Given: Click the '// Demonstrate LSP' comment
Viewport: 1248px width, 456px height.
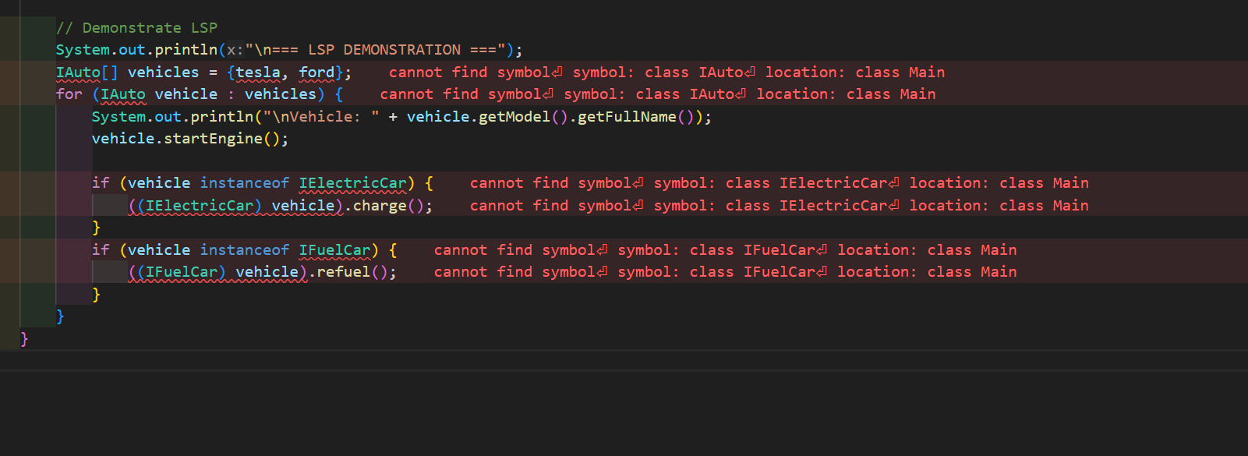Looking at the screenshot, I should click(x=136, y=27).
